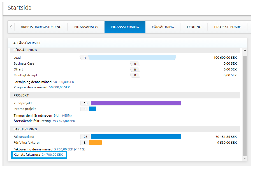Click the Business Case row label
Image resolution: width=255 pixels, height=170 pixels.
tap(24, 63)
